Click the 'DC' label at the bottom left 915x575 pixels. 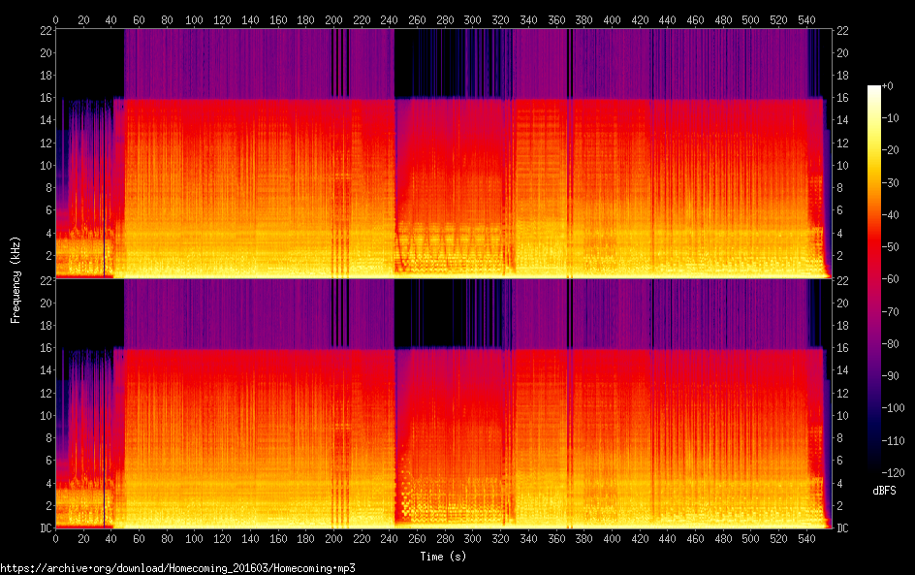pos(45,528)
